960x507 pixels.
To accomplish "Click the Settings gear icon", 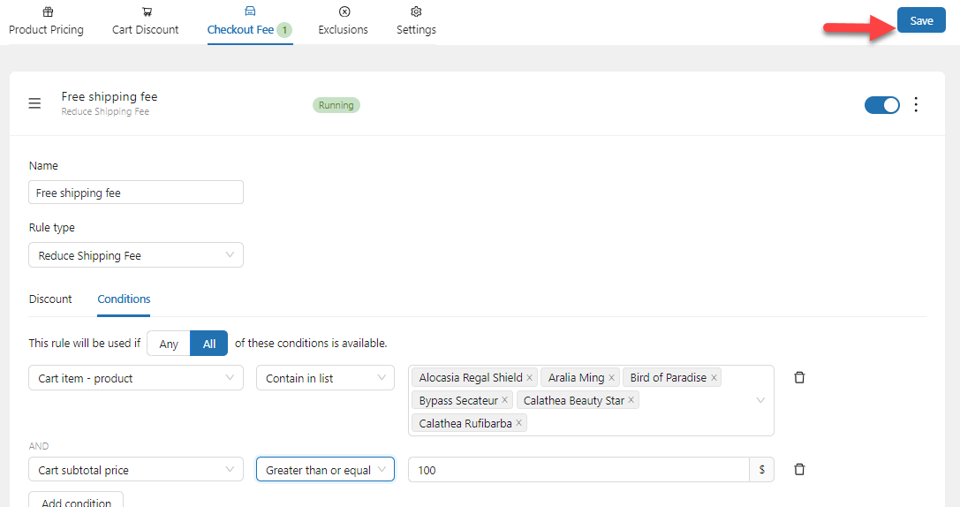I will (416, 11).
